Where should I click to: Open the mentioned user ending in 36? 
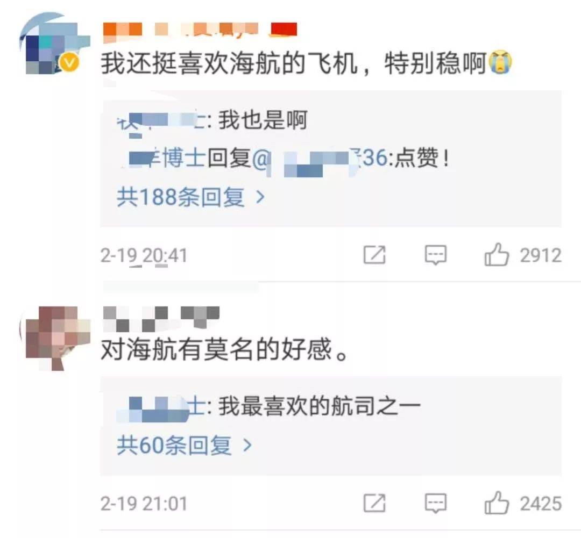click(320, 159)
